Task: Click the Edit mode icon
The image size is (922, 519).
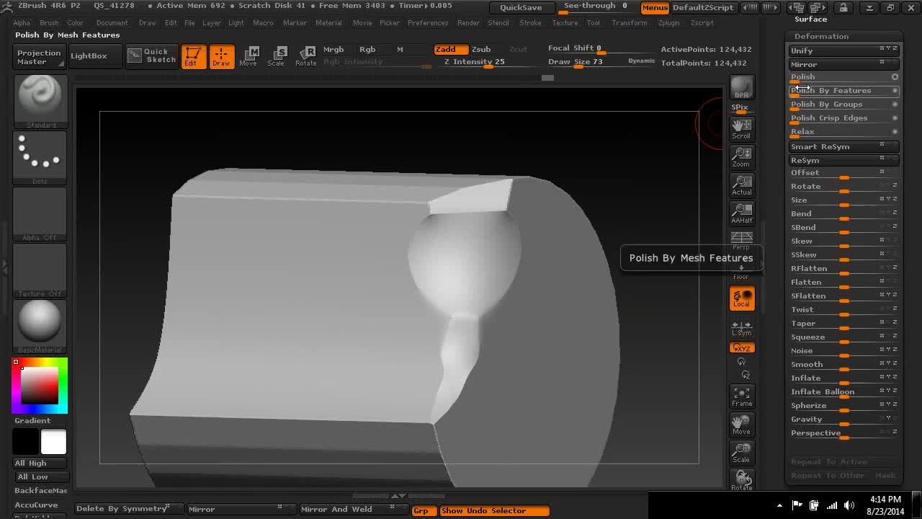Action: pos(193,56)
